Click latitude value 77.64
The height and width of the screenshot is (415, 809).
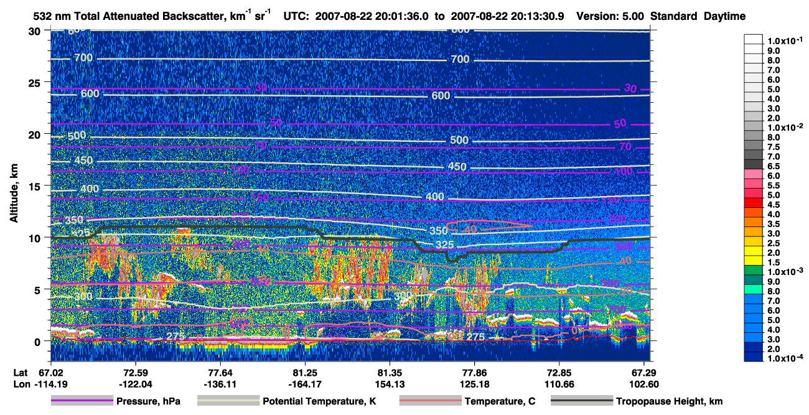coord(220,372)
